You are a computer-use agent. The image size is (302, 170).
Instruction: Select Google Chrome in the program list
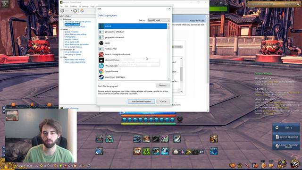coord(133,71)
